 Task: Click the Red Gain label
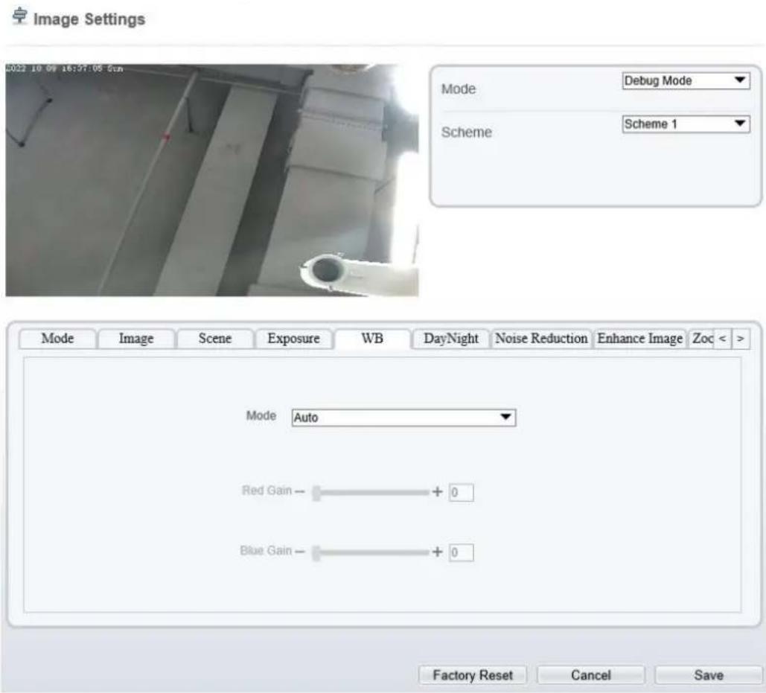click(266, 491)
